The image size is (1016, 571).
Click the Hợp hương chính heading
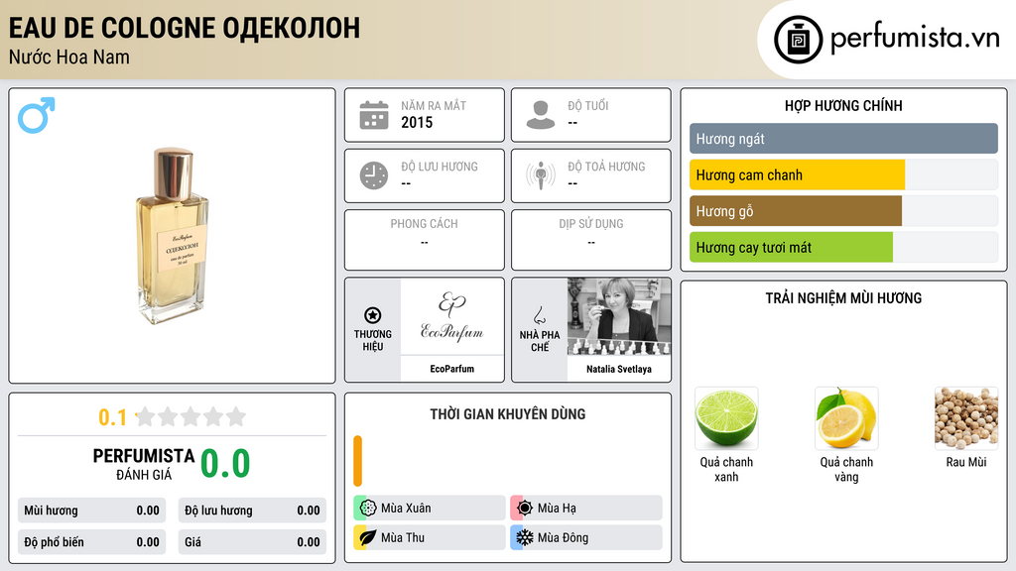point(843,105)
